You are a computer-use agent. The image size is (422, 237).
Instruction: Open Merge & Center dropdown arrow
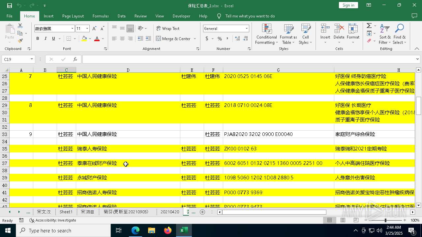point(195,39)
